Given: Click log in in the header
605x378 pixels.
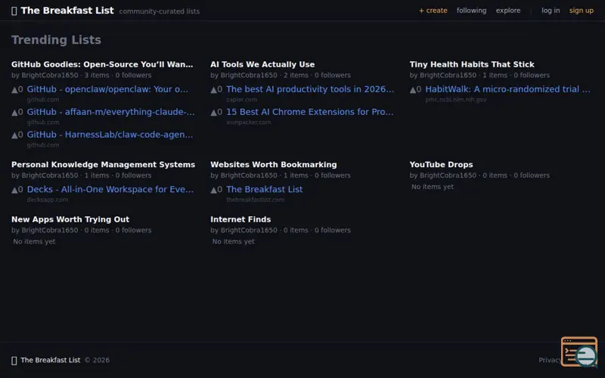Looking at the screenshot, I should click(551, 11).
